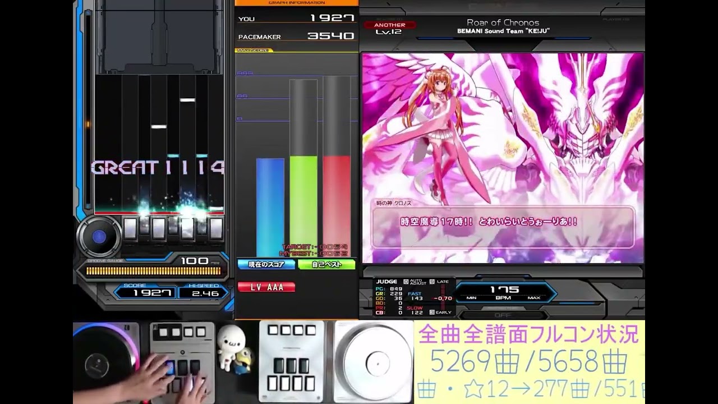The width and height of the screenshot is (718, 404).
Task: Click the OFF indicator below BPM
Action: (503, 315)
